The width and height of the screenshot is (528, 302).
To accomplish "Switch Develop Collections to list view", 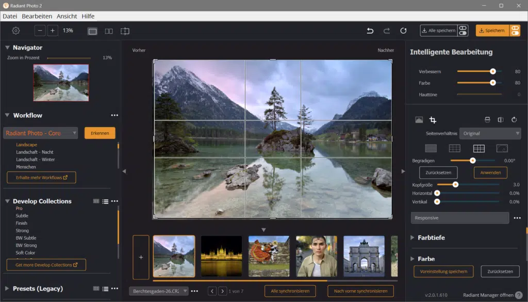I will click(105, 201).
